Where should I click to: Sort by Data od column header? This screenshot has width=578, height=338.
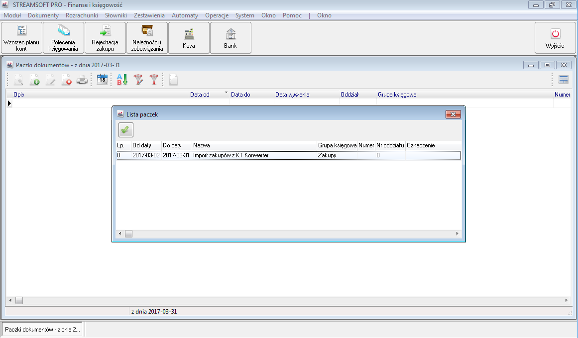[200, 95]
